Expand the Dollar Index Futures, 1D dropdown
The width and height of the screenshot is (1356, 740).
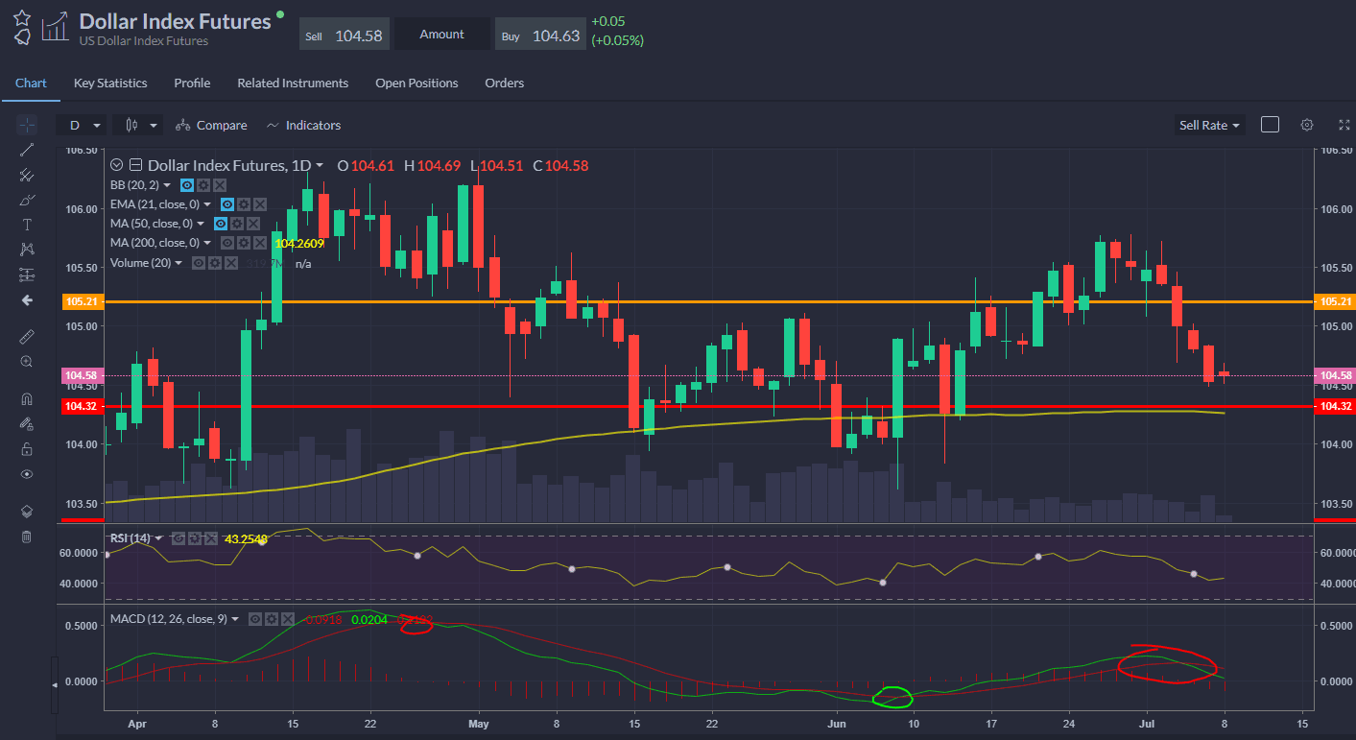(320, 166)
